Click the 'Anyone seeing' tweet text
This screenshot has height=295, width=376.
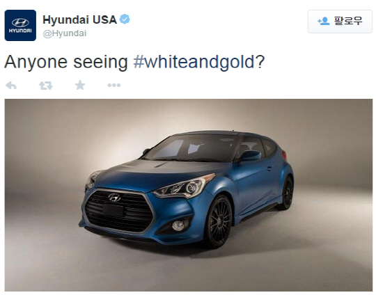pyautogui.click(x=66, y=62)
